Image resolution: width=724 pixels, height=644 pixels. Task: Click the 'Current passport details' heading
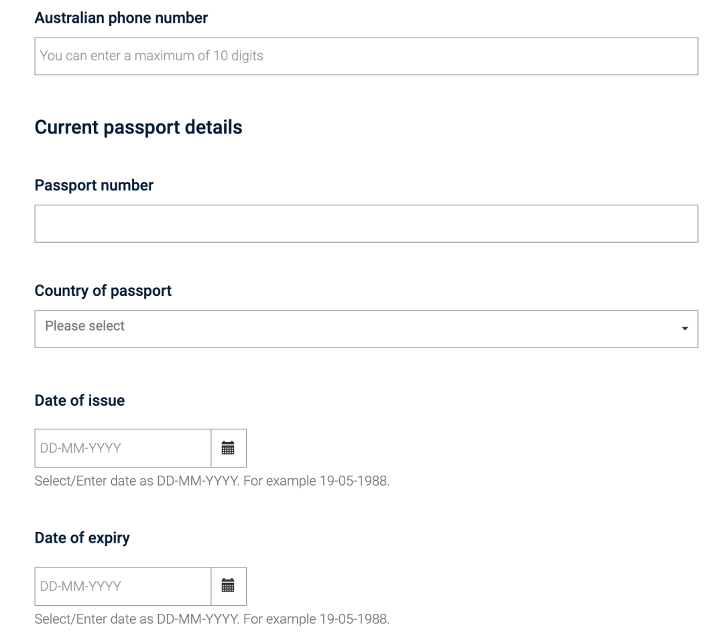(138, 127)
